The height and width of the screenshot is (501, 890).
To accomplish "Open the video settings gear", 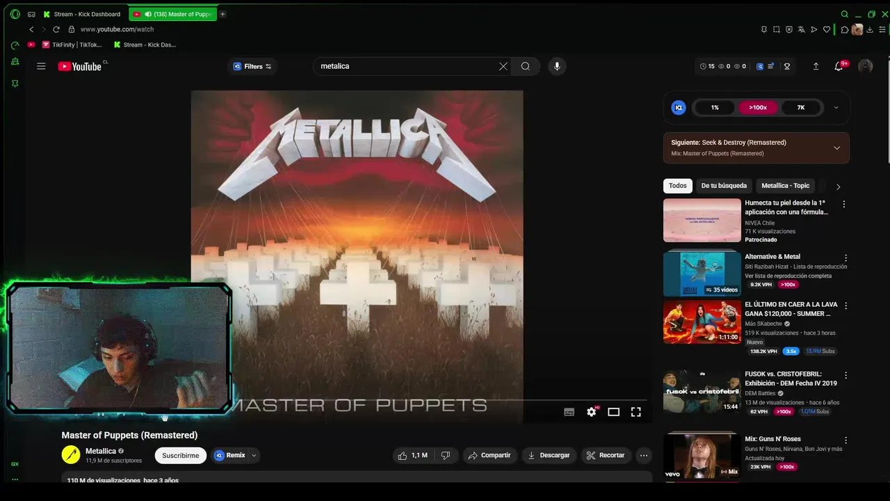I will (x=591, y=412).
